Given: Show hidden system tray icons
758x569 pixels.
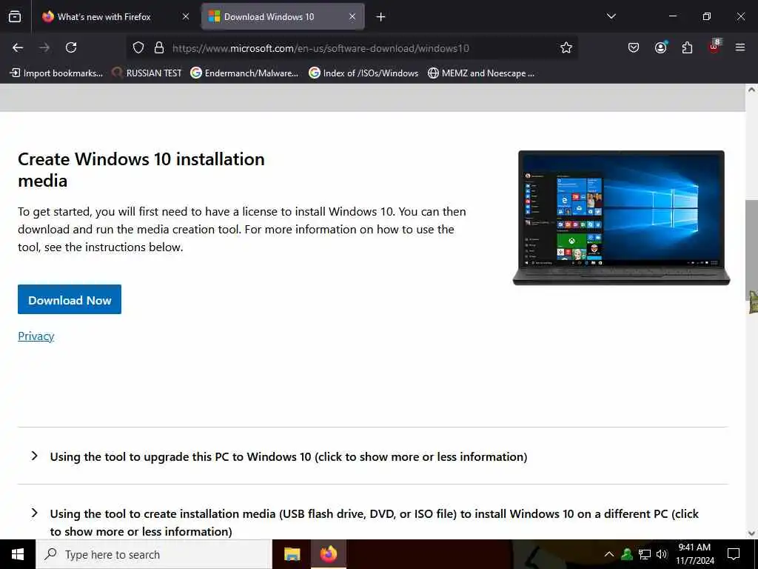Looking at the screenshot, I should [609, 554].
